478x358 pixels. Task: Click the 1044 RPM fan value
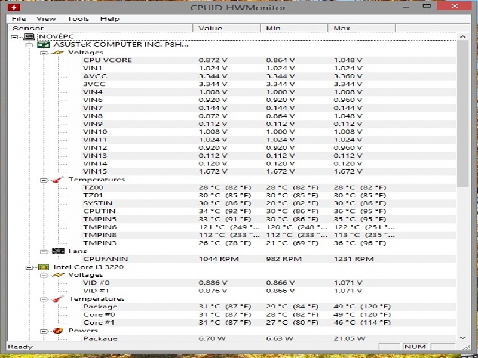tap(219, 259)
